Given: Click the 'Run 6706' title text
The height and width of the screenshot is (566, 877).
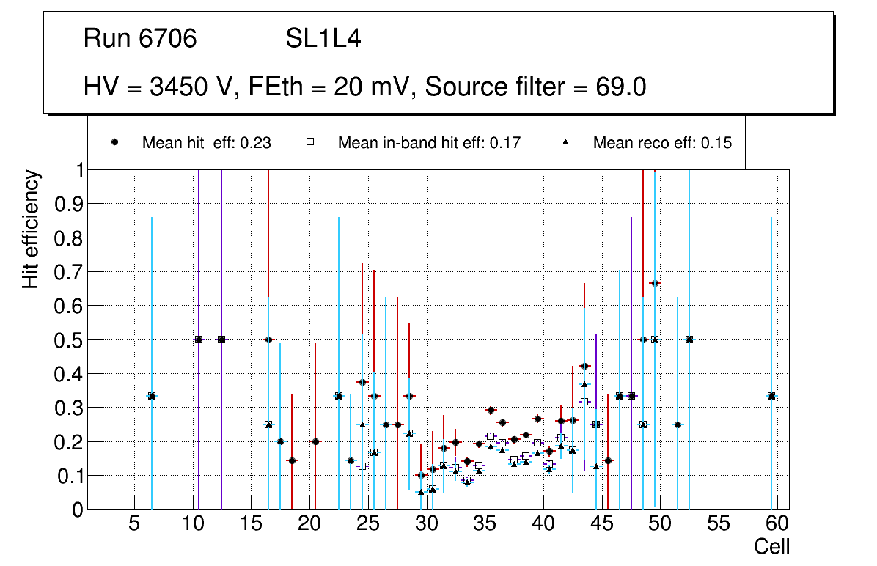Looking at the screenshot, I should click(x=140, y=39).
